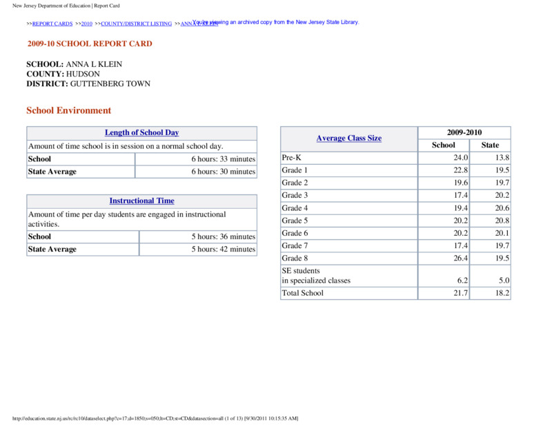Follow the 2010 breadcrumb link
The width and height of the screenshot is (552, 426).
click(87, 24)
